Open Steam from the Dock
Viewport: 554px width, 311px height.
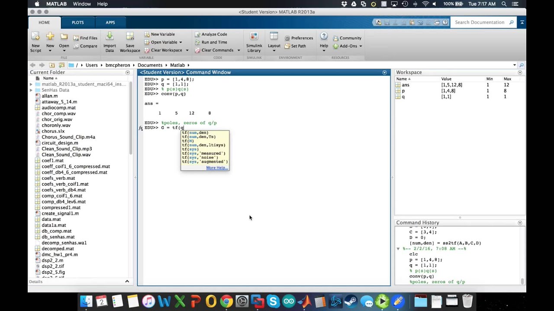[351, 301]
